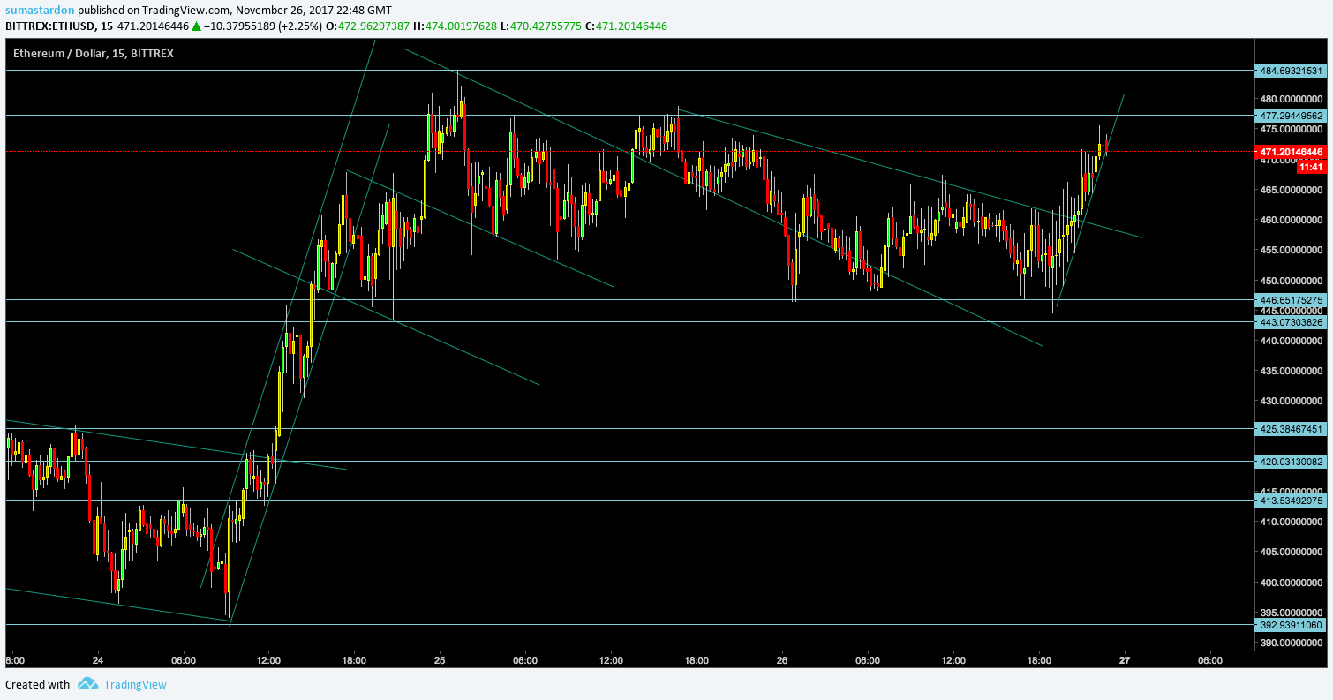Click the 11:41 candle countdown timer

pyautogui.click(x=1312, y=167)
